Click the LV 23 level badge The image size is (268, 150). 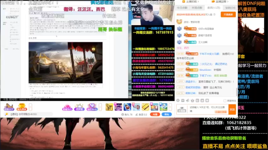pos(180,54)
